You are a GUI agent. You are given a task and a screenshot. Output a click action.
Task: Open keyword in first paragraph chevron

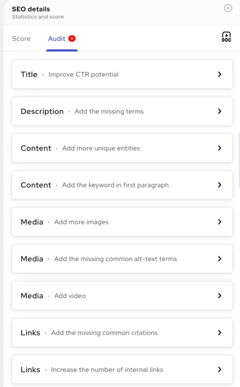point(220,185)
